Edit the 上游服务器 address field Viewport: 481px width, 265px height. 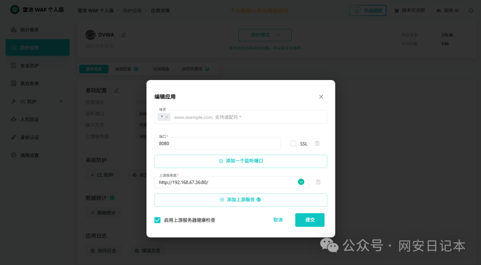point(232,182)
